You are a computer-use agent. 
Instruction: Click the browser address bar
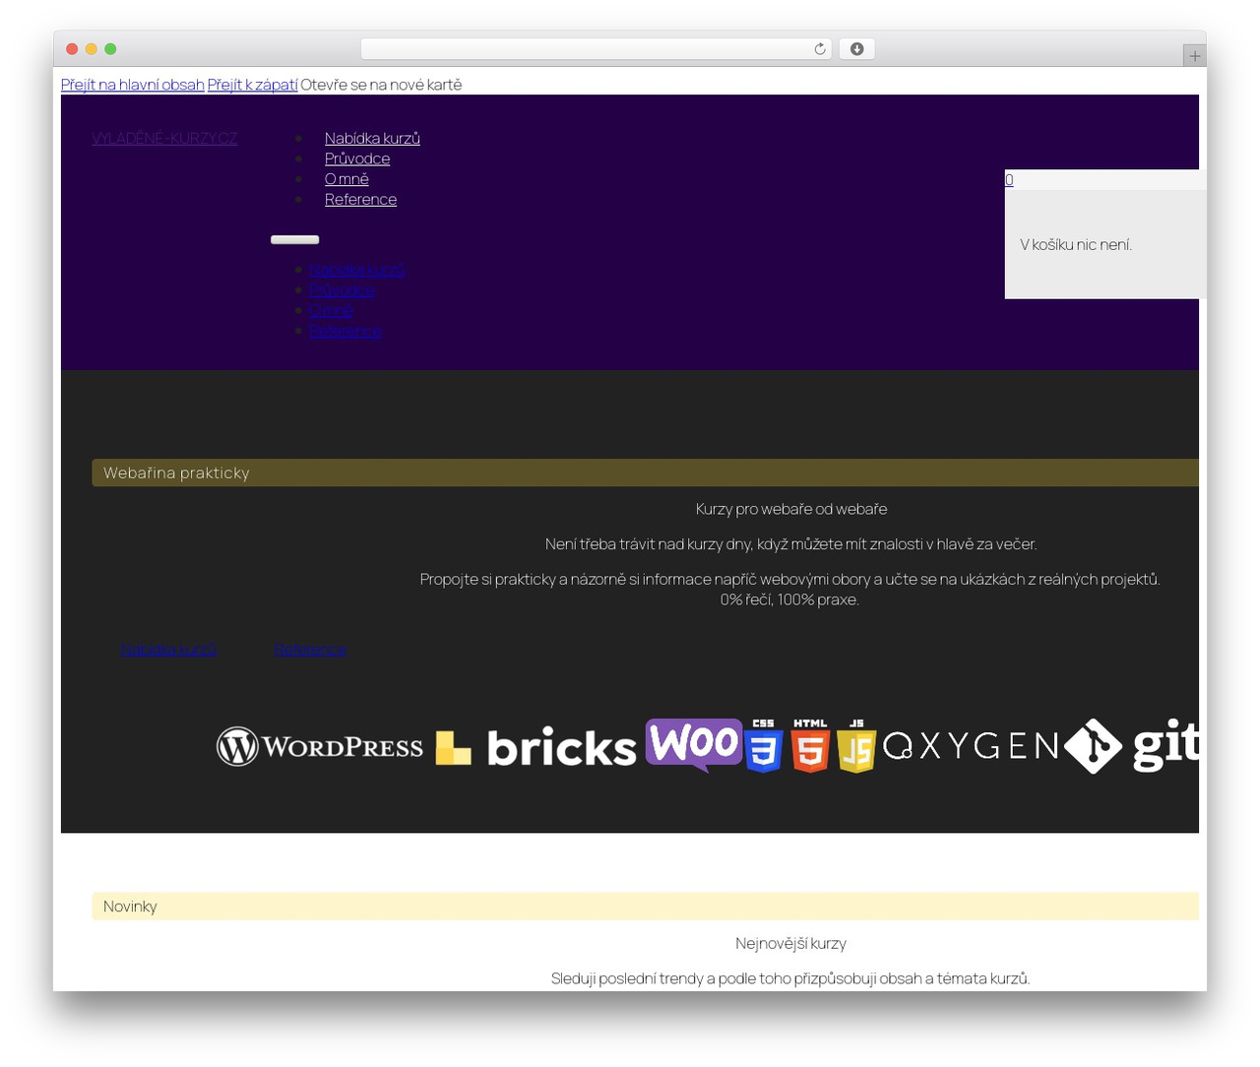(596, 49)
